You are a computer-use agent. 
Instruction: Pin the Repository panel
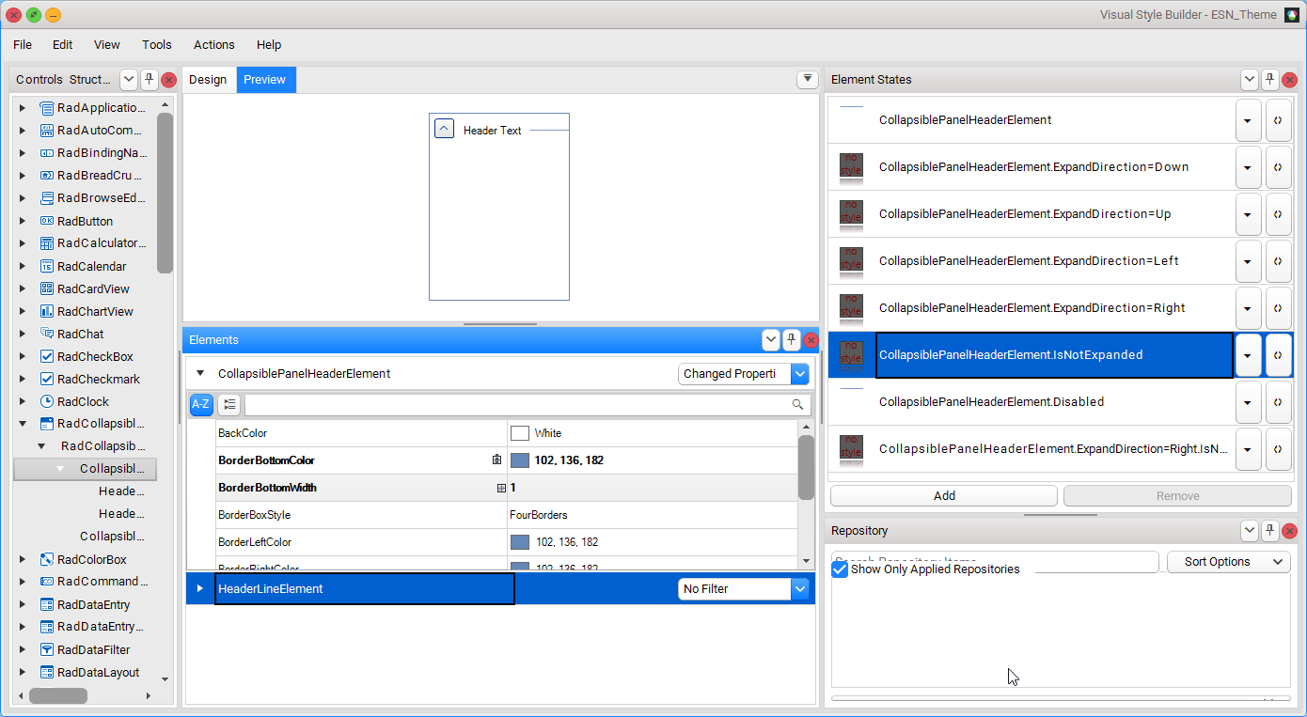1269,531
